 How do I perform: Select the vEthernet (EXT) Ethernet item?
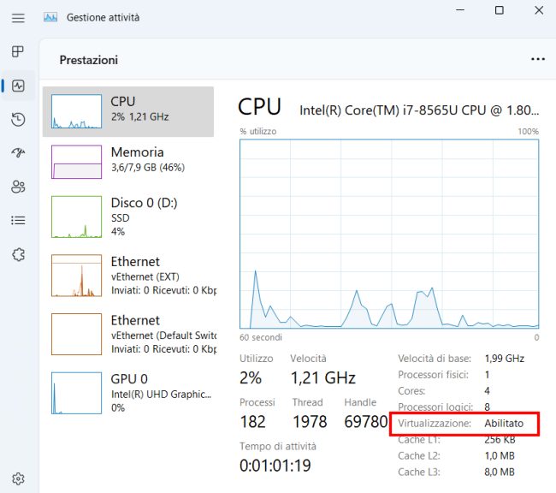pyautogui.click(x=128, y=276)
